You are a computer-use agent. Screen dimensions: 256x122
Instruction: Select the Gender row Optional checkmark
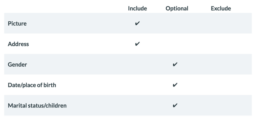[175, 64]
